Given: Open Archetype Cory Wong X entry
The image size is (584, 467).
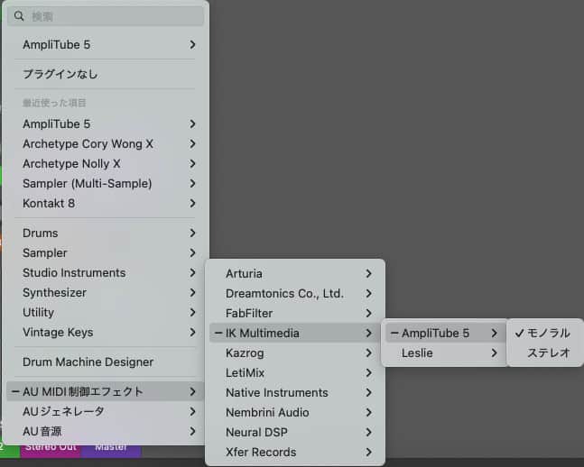Looking at the screenshot, I should (106, 143).
